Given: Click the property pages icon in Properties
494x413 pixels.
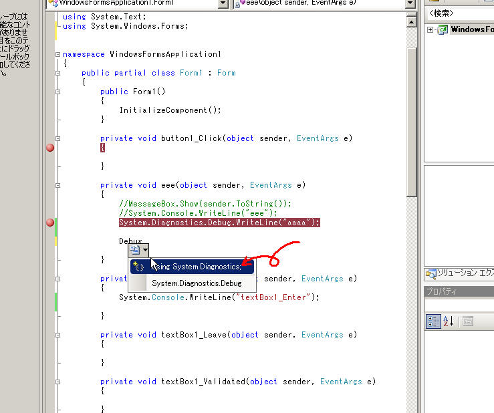Looking at the screenshot, I should pos(467,321).
